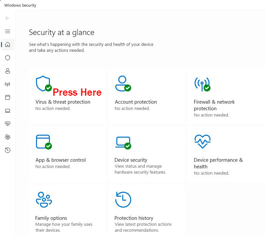265x235 pixels.
Task: Open Device performance & health tile
Action: pyautogui.click(x=226, y=154)
